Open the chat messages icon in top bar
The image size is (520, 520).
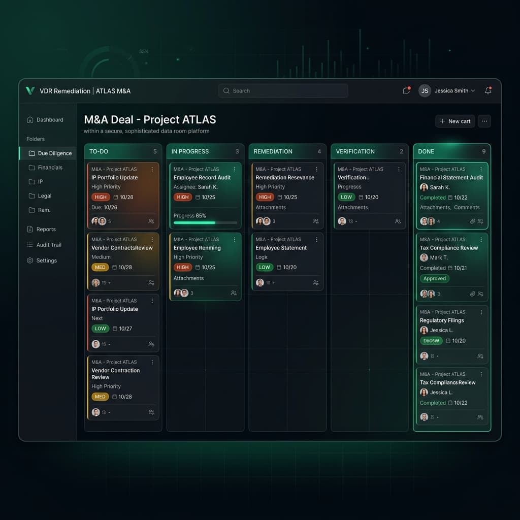405,90
